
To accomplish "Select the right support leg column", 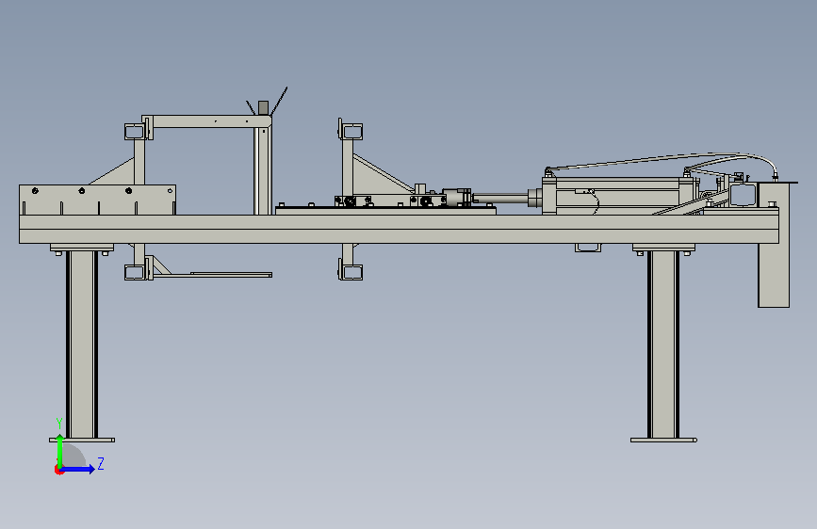I will point(663,345).
